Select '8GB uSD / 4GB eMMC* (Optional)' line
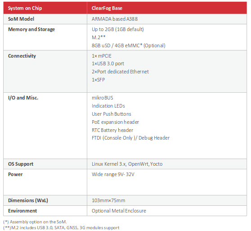The height and width of the screenshot is (231, 251). pyautogui.click(x=129, y=45)
